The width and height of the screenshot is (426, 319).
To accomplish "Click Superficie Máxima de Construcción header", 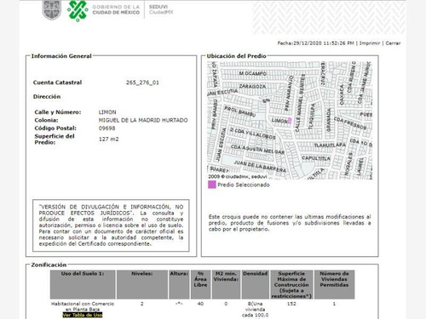I will coord(291,284).
